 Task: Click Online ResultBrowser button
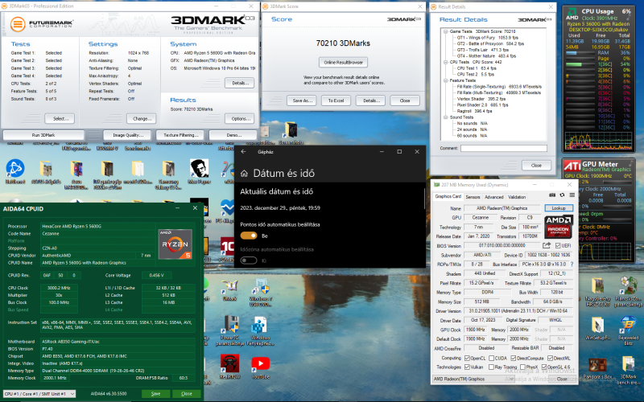tap(344, 63)
